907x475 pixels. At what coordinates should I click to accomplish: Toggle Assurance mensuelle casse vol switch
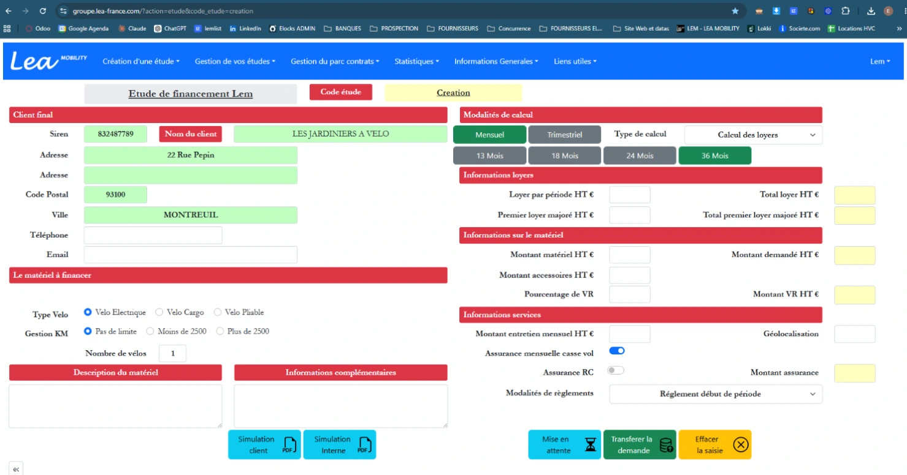[x=617, y=351]
